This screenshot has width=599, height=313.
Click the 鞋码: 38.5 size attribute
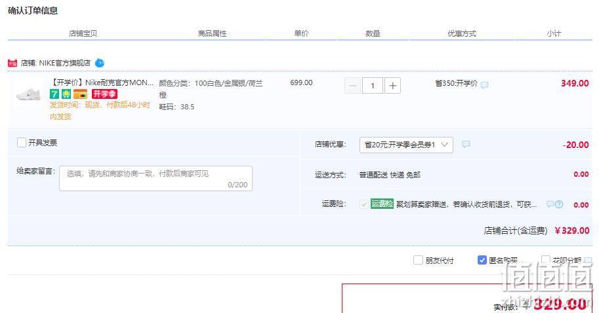click(176, 107)
